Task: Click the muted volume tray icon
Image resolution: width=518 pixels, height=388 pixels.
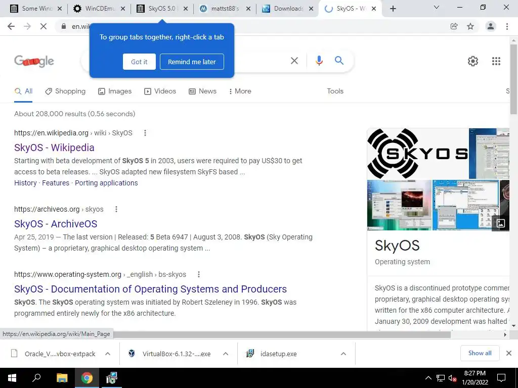Action: pyautogui.click(x=452, y=378)
